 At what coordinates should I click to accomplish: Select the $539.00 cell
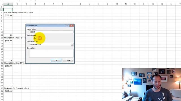pyautogui.click(x=8, y=15)
